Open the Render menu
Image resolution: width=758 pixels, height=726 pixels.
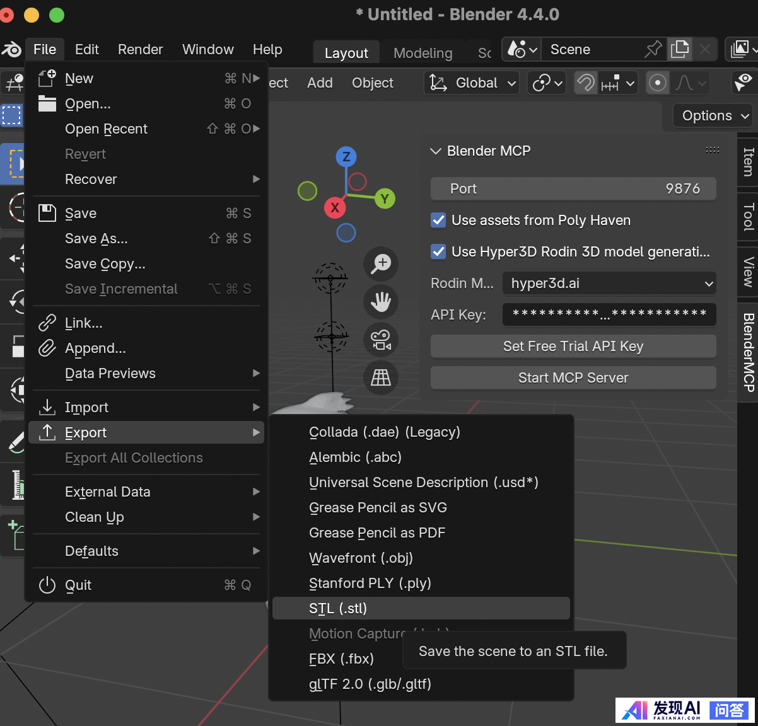140,49
